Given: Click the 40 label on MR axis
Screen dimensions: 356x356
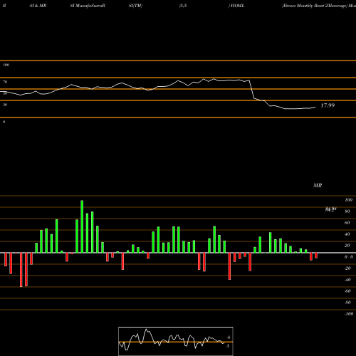Looking at the screenshot, I should point(347,234).
